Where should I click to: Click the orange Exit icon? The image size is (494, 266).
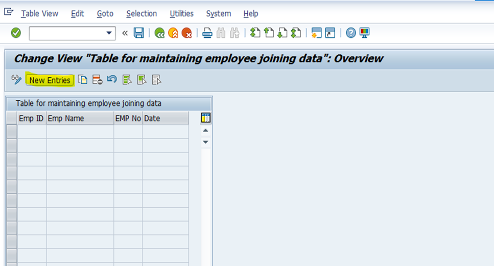point(173,33)
